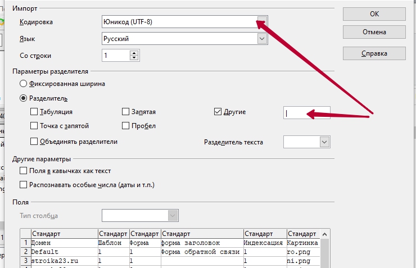Expand the Разделитель текста dropdown

coord(324,142)
